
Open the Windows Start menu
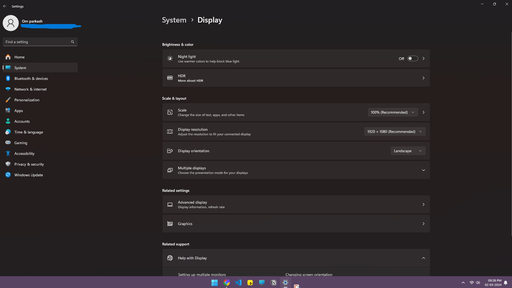[x=215, y=283]
